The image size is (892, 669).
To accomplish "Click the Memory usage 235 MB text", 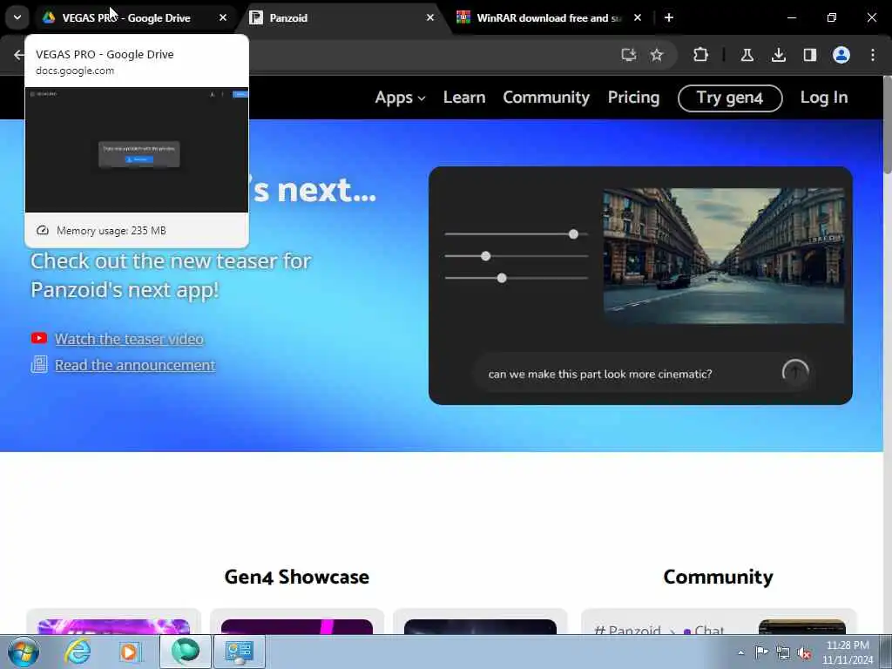I will click(111, 230).
